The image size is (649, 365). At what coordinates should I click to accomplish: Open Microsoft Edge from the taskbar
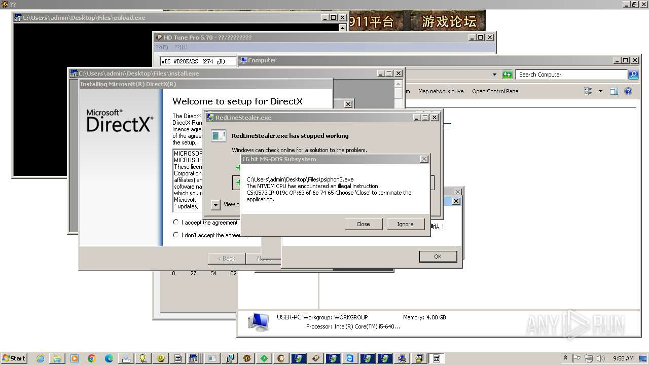(x=109, y=358)
